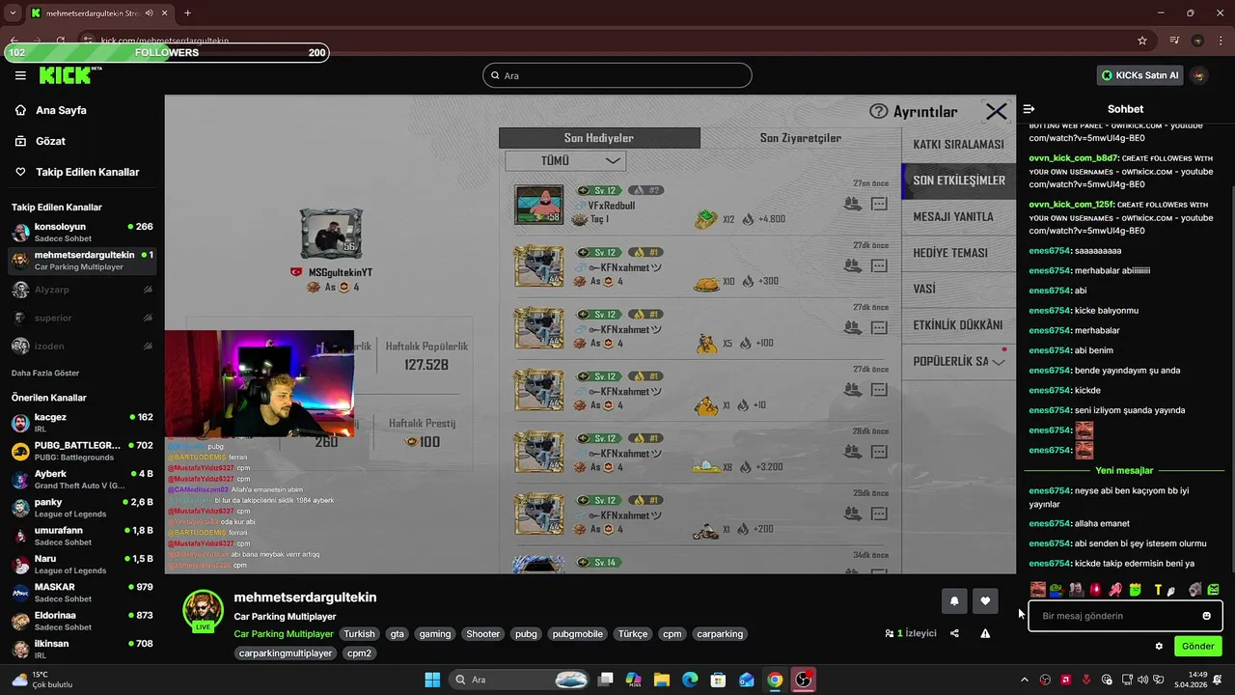Collapse the Sohbet chat panel with arrow icon
The image size is (1235, 695).
pyautogui.click(x=1029, y=109)
